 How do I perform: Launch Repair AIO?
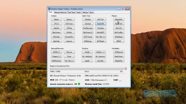119,24
